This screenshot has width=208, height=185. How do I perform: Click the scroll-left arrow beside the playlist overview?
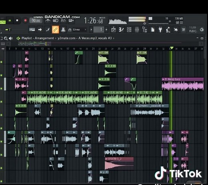point(8,44)
